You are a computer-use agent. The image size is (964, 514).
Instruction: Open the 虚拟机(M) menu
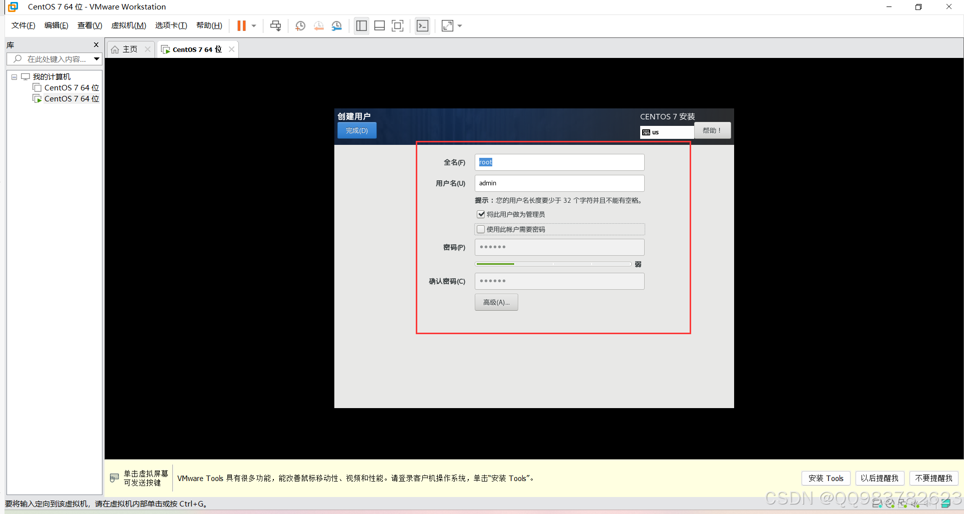[x=128, y=25]
